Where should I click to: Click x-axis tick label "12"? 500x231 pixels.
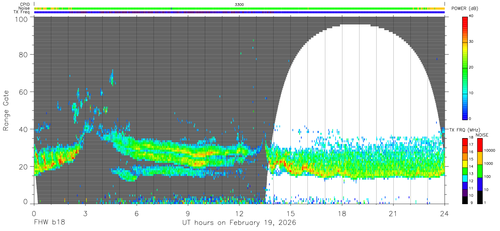(x=239, y=213)
